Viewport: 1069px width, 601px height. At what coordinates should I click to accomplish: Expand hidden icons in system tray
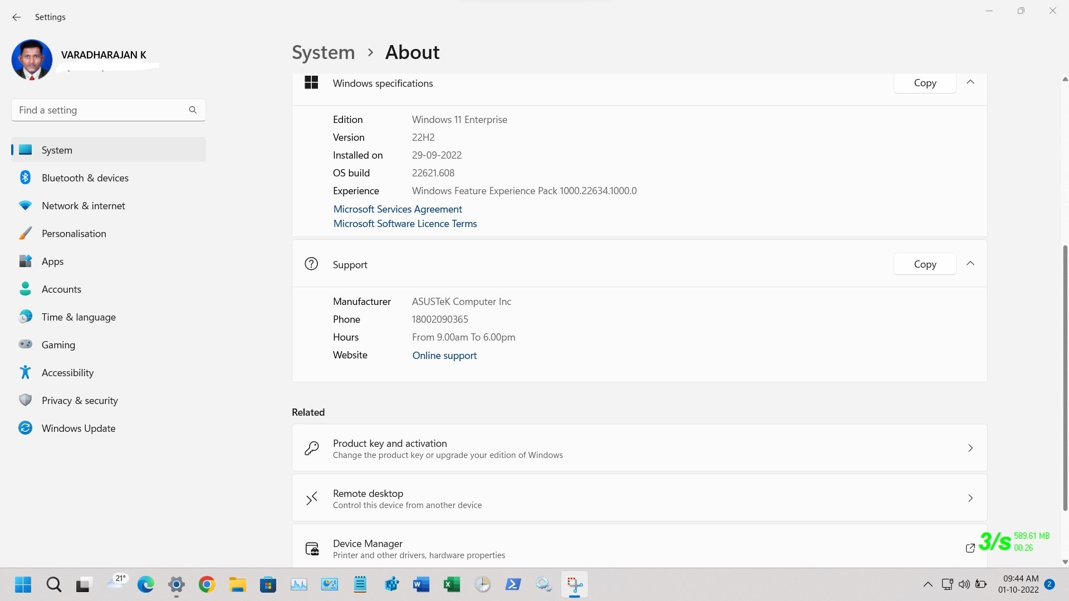pos(928,584)
